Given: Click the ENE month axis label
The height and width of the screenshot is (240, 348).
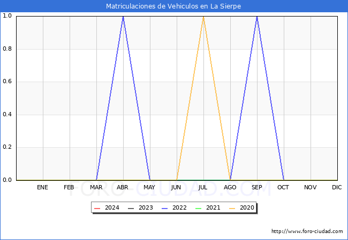Looking at the screenshot, I should coord(42,187).
